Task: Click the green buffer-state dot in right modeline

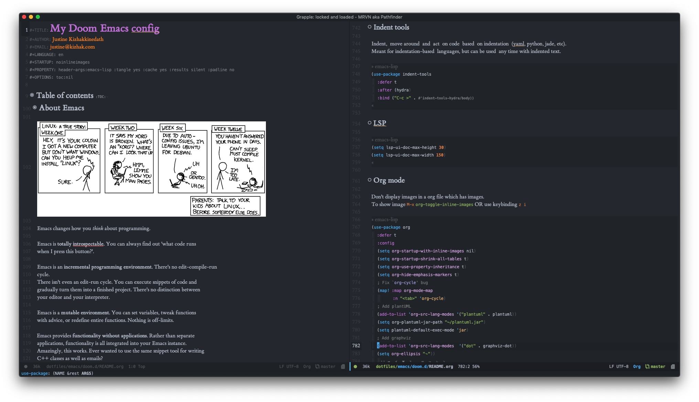Action: [355, 367]
